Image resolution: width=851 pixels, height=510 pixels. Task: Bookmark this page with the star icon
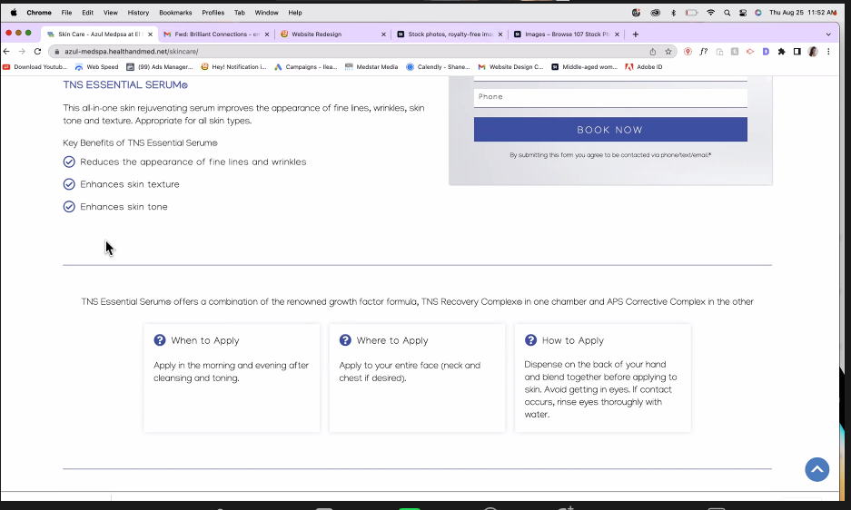click(x=668, y=52)
